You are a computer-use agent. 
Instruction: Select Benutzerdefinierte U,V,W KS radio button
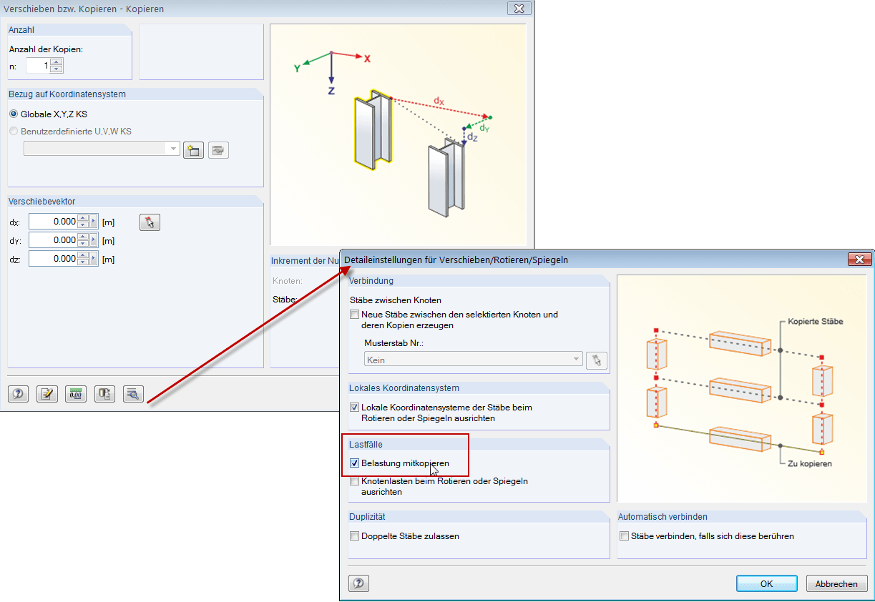point(14,131)
